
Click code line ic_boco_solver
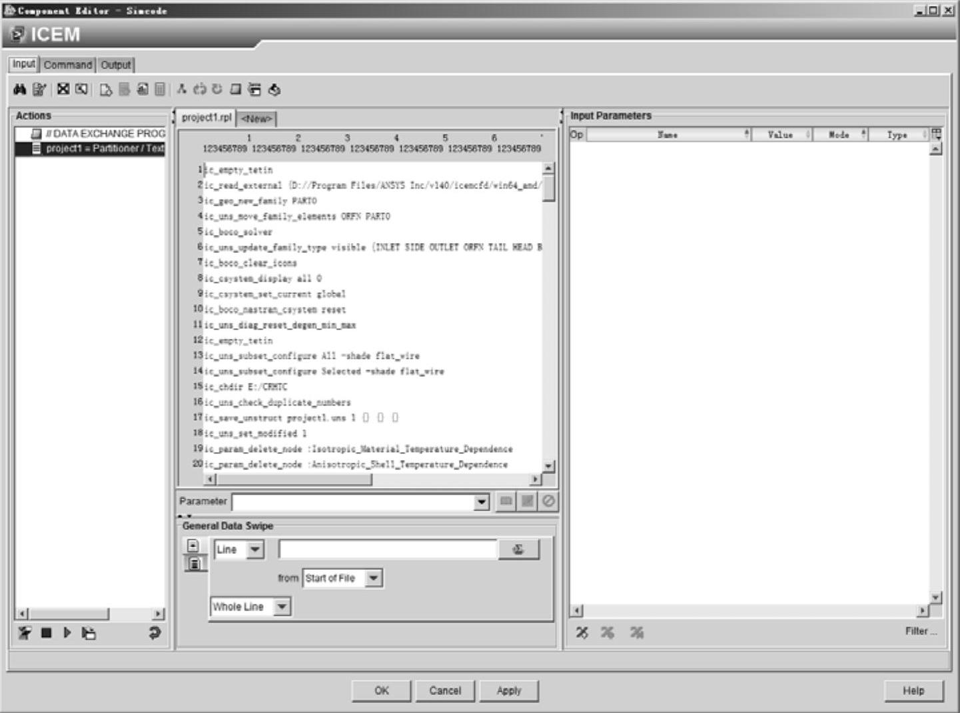(239, 232)
